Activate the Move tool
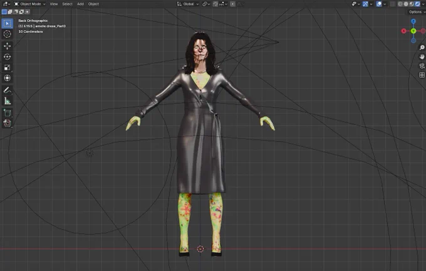 (7, 46)
